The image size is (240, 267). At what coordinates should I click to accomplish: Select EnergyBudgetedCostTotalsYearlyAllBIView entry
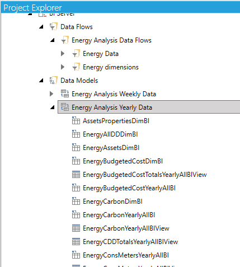[145, 175]
